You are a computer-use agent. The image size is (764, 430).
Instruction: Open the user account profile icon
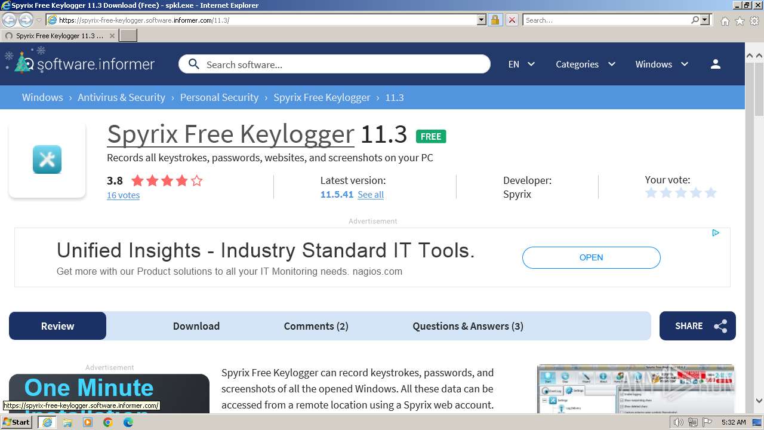click(x=716, y=64)
